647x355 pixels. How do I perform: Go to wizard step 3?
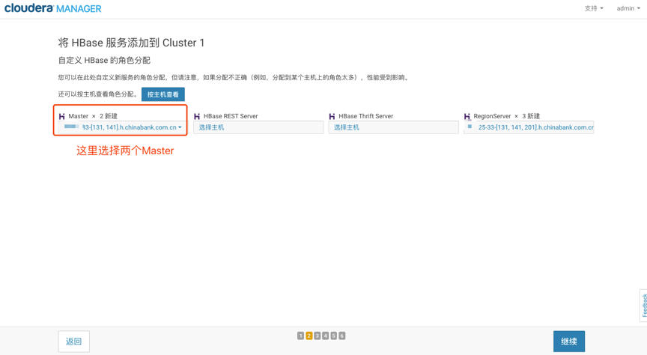coord(317,336)
